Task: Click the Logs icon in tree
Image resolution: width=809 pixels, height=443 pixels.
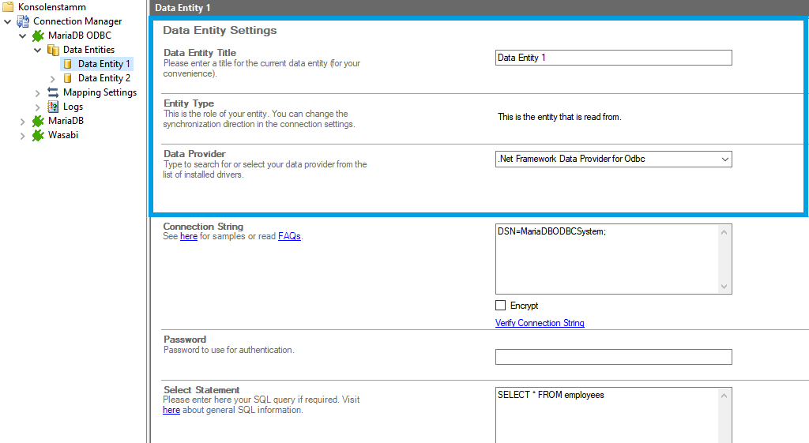Action: [53, 107]
